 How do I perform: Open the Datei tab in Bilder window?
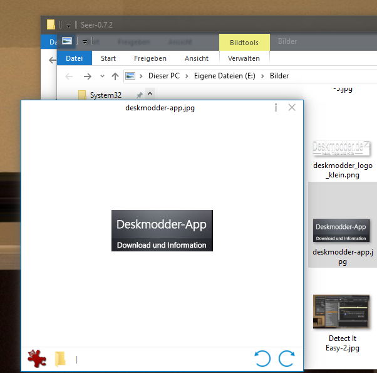(75, 58)
